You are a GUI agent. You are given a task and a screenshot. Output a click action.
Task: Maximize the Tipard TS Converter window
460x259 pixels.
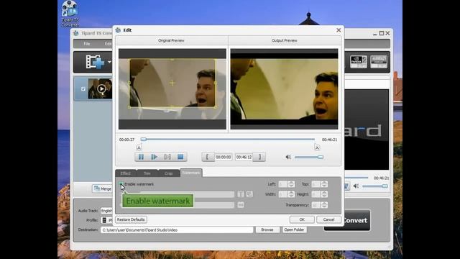(382, 34)
